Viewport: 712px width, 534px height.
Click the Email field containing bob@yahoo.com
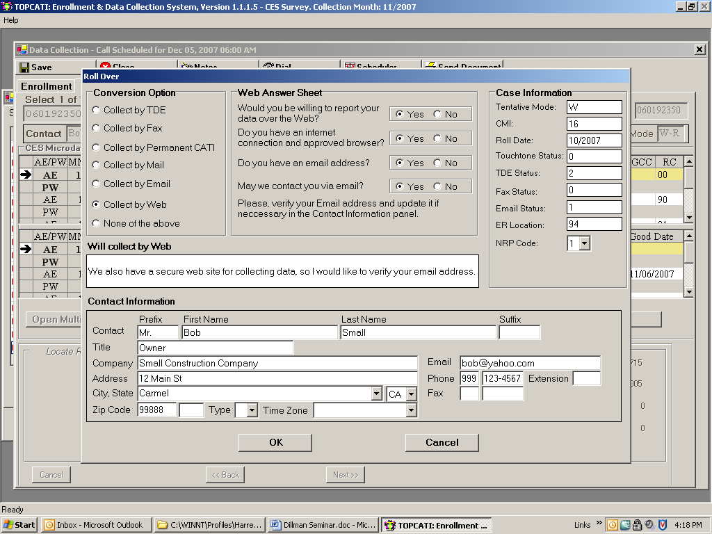pos(530,363)
